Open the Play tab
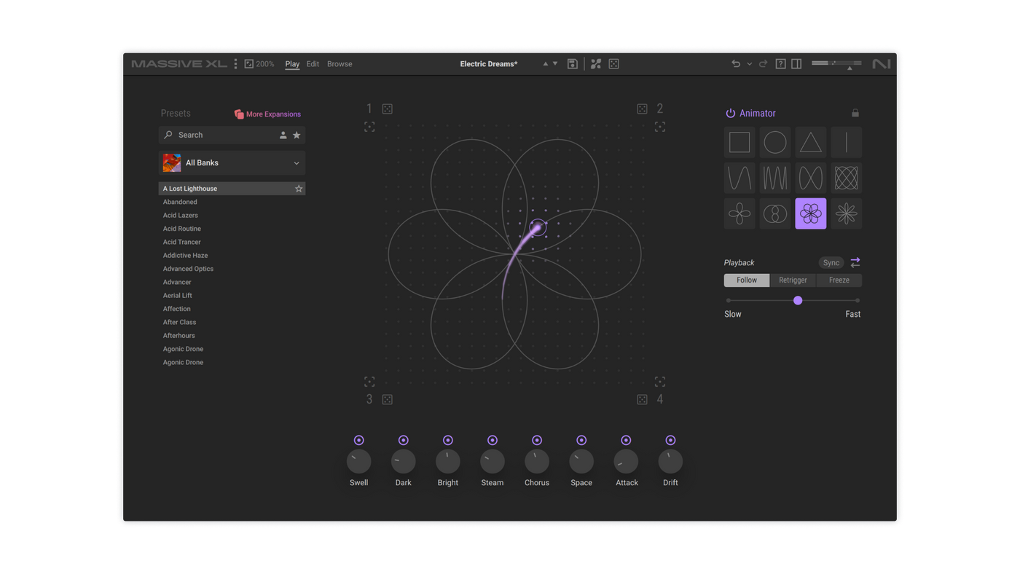 (292, 64)
